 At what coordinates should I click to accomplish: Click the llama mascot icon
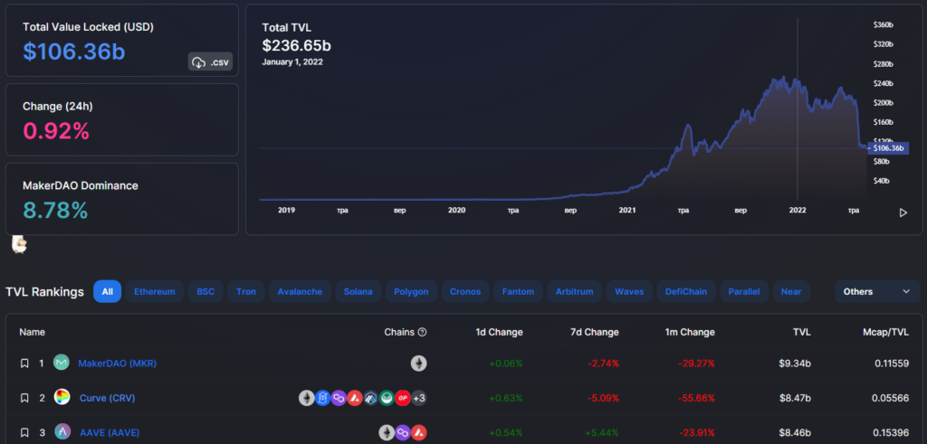point(17,244)
